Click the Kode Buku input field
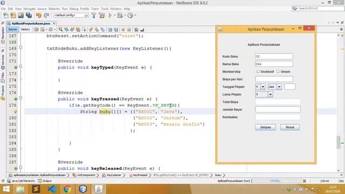Screen dimensions: 345x194 tap(274, 57)
